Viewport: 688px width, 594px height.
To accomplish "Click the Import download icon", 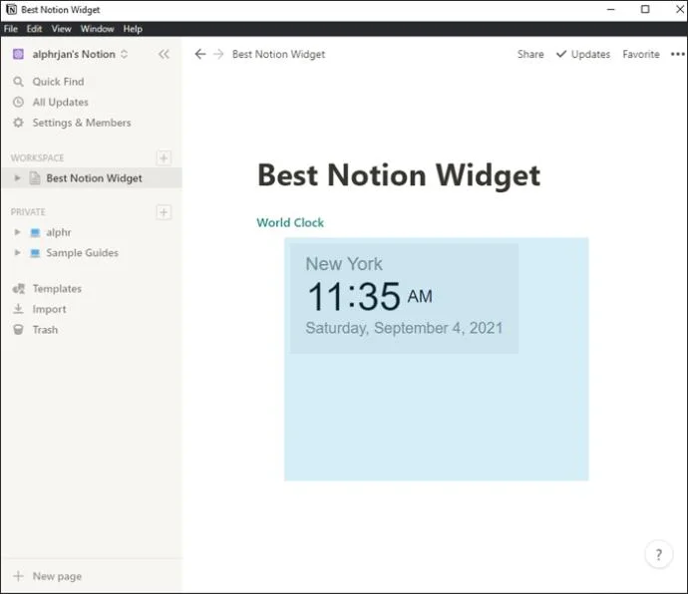I will 18,309.
